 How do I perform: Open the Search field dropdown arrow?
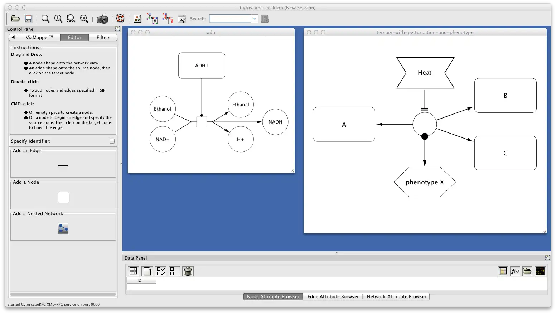pyautogui.click(x=255, y=19)
